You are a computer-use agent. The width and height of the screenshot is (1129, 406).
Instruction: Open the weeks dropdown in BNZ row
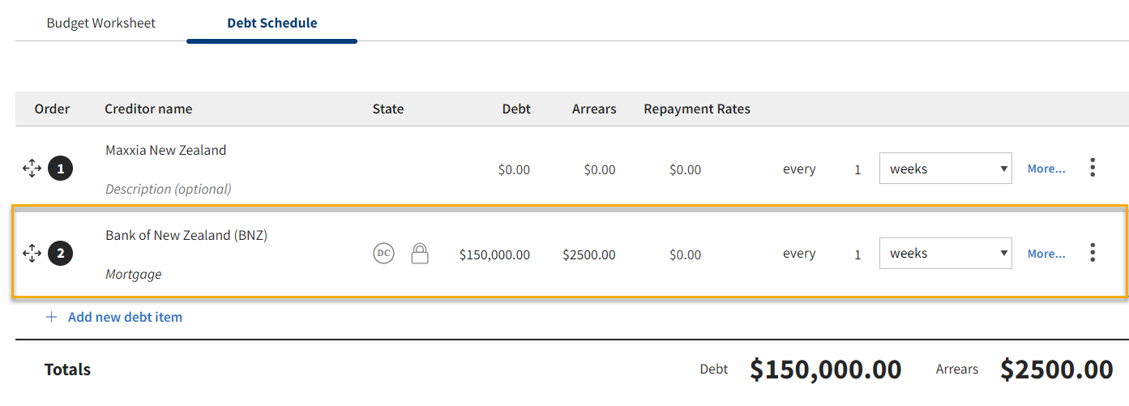(x=945, y=253)
